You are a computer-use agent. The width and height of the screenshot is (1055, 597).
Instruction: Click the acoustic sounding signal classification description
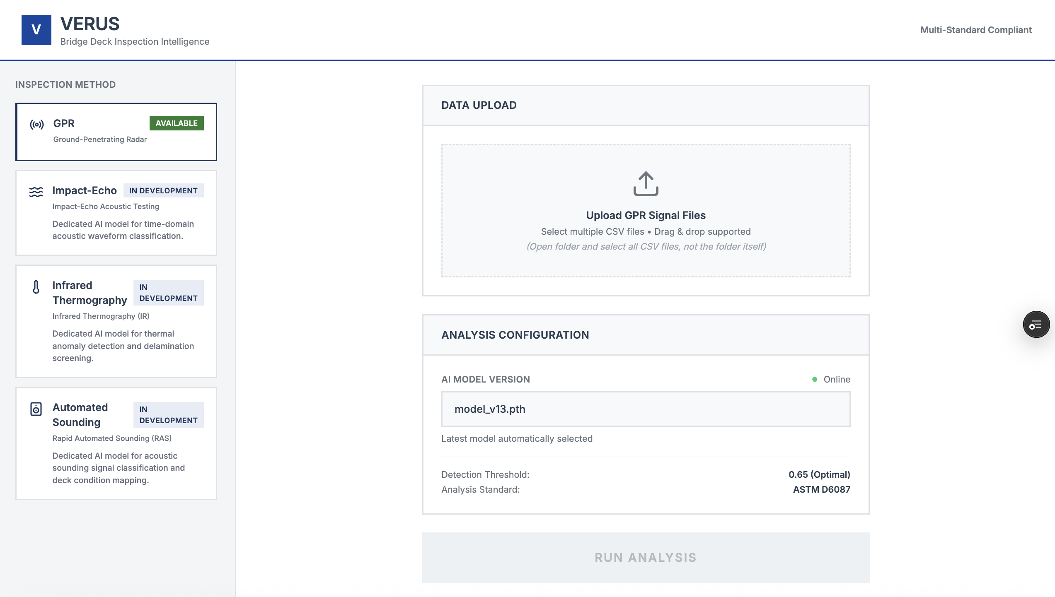(x=119, y=468)
